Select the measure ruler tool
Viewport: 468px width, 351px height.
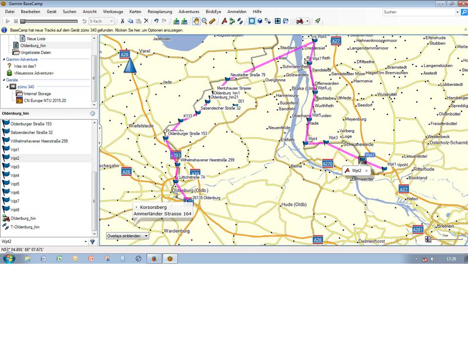(x=212, y=21)
